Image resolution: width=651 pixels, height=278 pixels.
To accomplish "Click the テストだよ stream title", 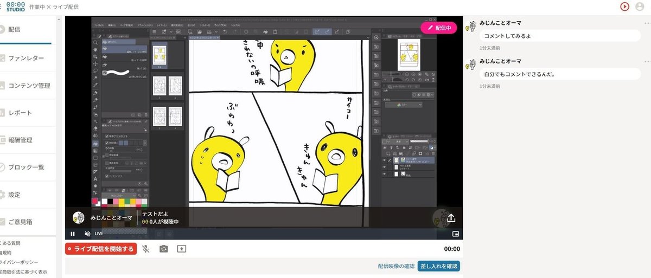I will 155,214.
